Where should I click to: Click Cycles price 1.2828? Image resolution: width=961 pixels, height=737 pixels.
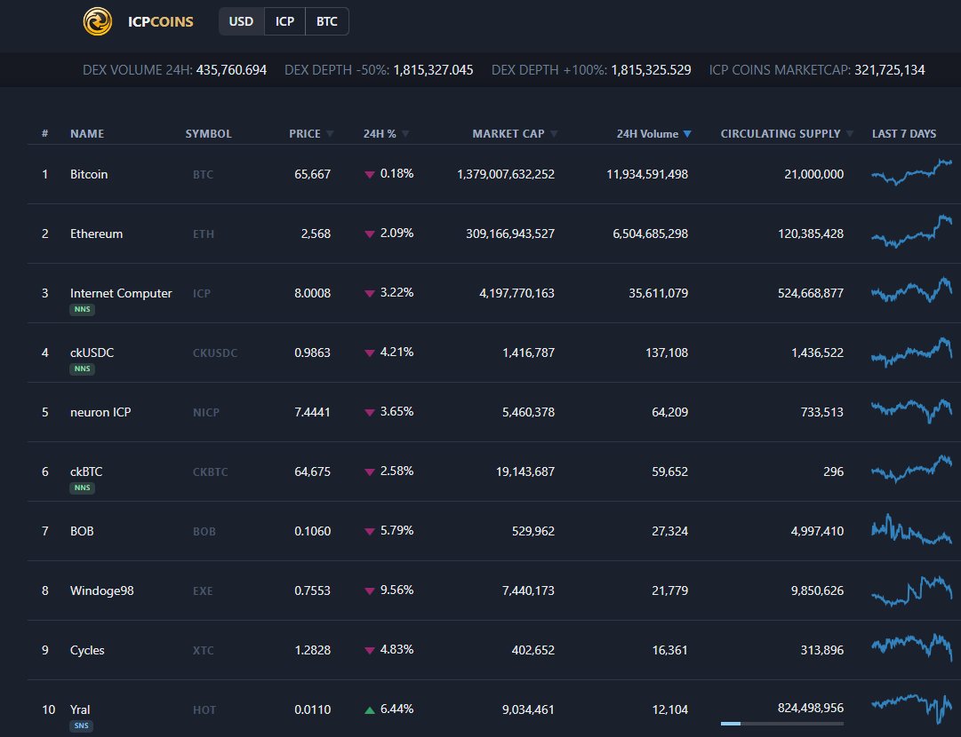(x=313, y=649)
